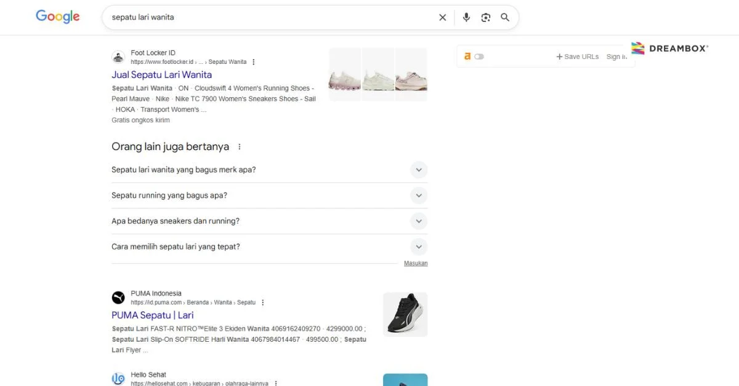This screenshot has height=386, width=739.
Task: Open the three-dot menu beside Orang lain juga bertanya
Action: point(240,147)
